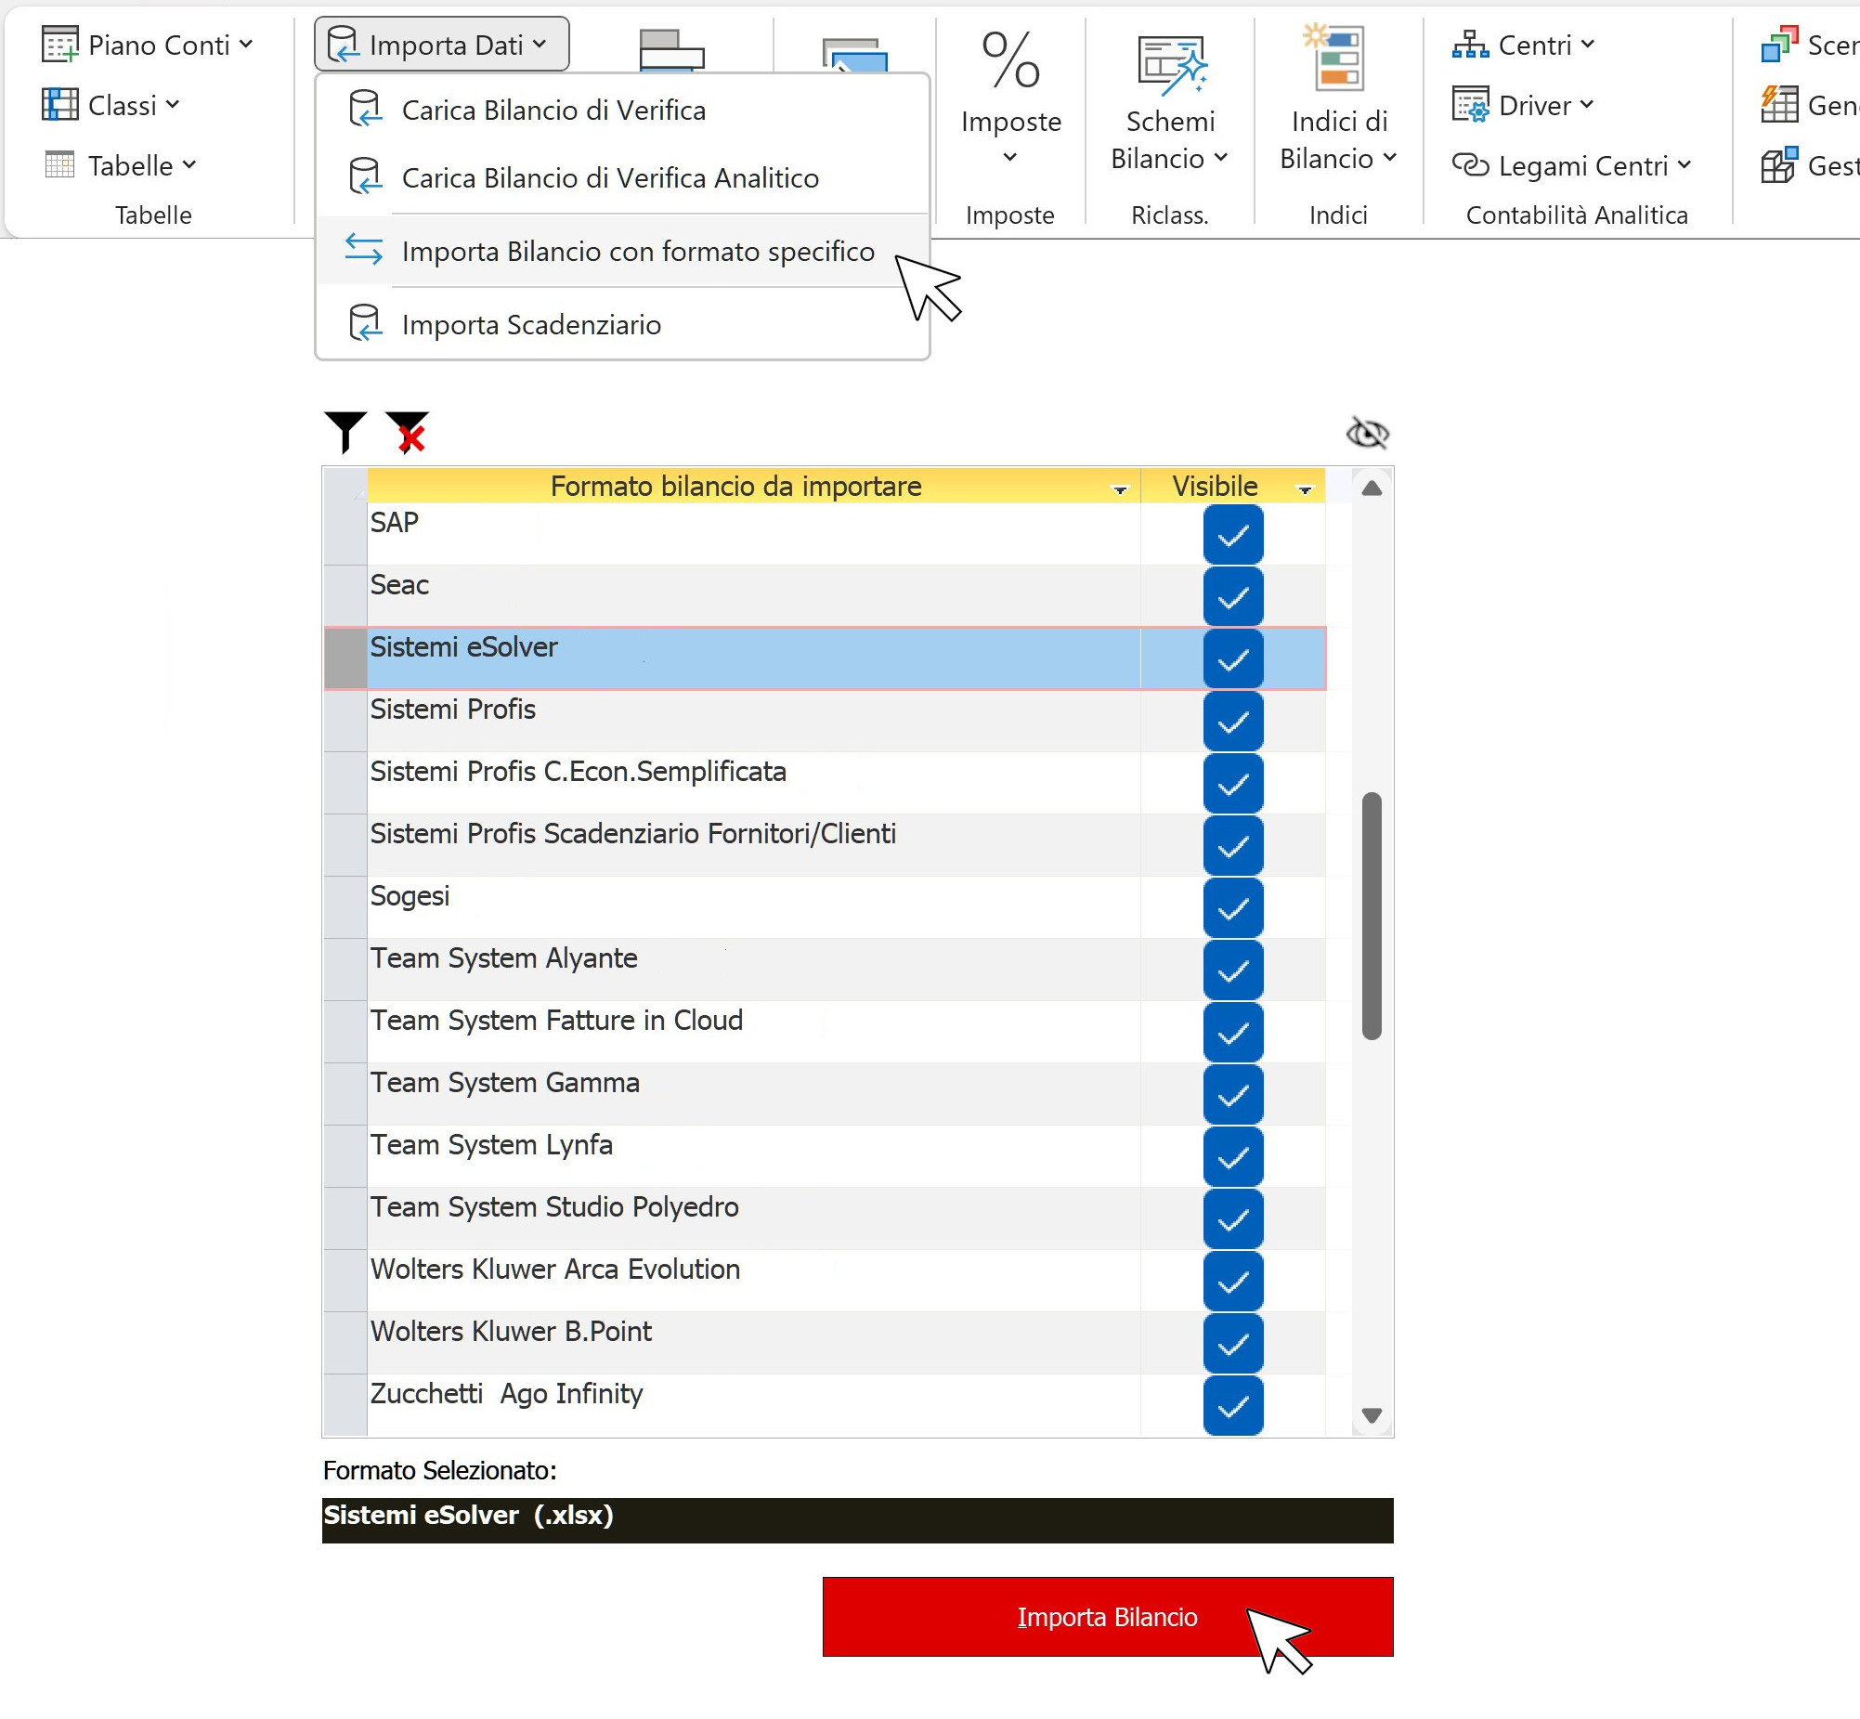This screenshot has width=1860, height=1719.
Task: Open the Visibile column filter arrow
Action: click(x=1305, y=489)
